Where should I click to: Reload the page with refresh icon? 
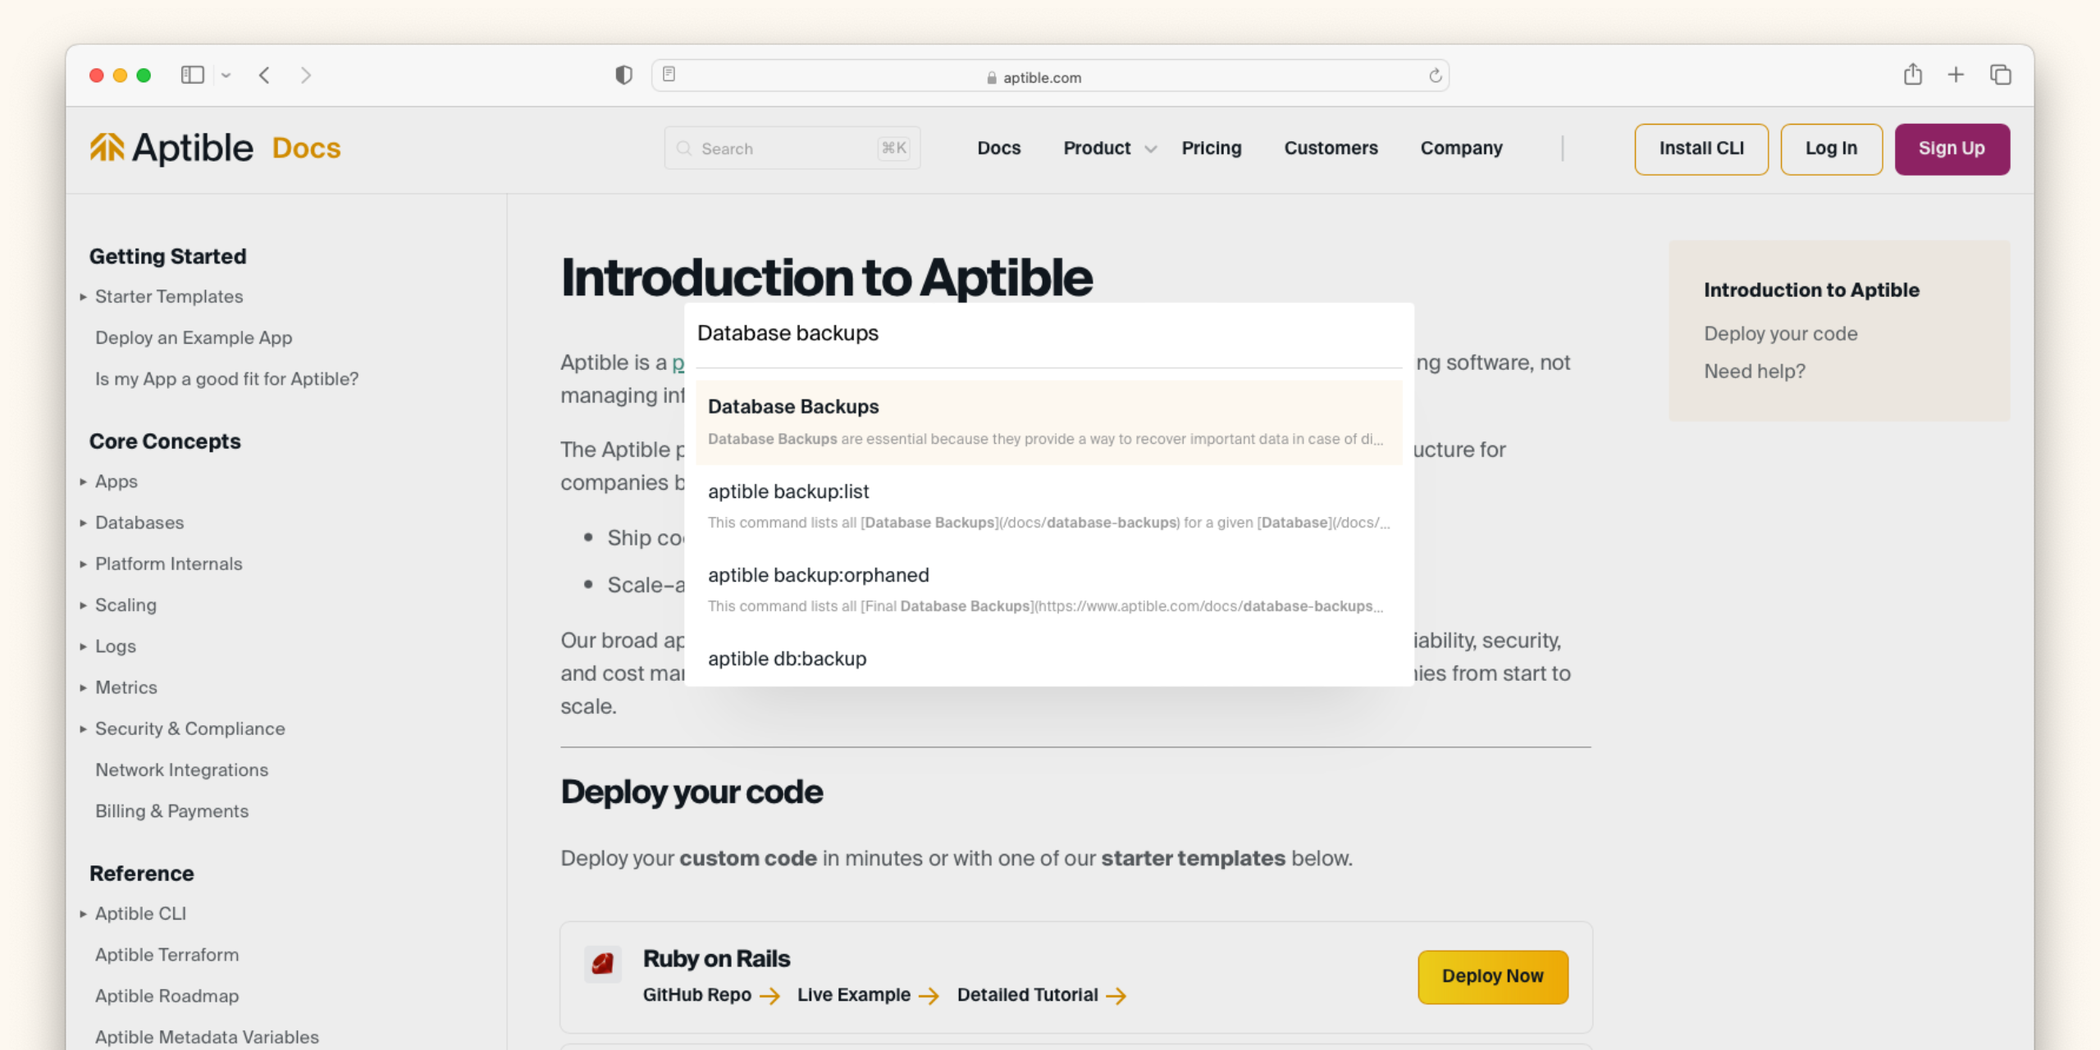(x=1435, y=75)
